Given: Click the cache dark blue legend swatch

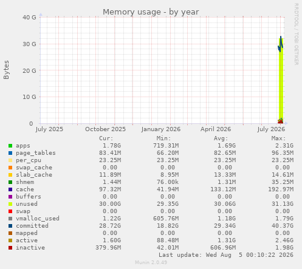Looking at the screenshot, I should (x=10, y=189).
